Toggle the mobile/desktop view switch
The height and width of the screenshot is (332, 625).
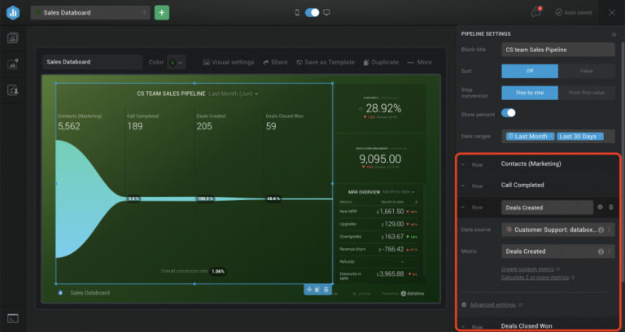[x=312, y=13]
